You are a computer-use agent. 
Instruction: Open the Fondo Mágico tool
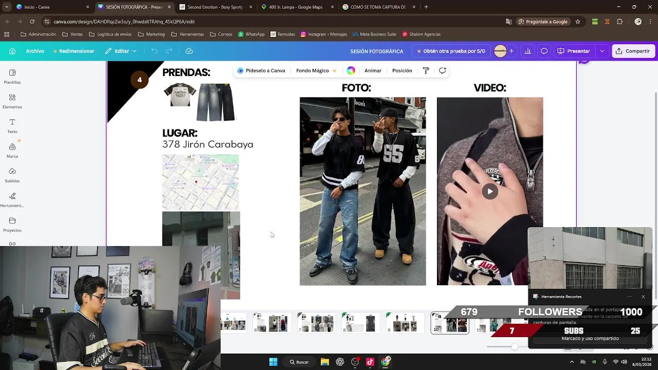(316, 70)
